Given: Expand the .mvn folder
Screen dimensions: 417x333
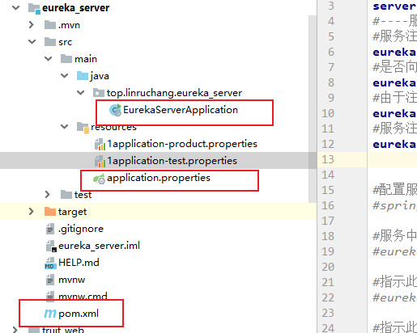Looking at the screenshot, I should pos(32,25).
